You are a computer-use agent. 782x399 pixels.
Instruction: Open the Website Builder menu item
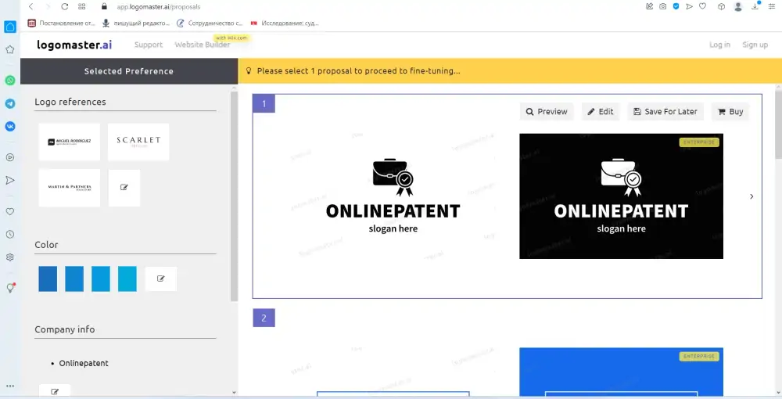[x=202, y=45]
